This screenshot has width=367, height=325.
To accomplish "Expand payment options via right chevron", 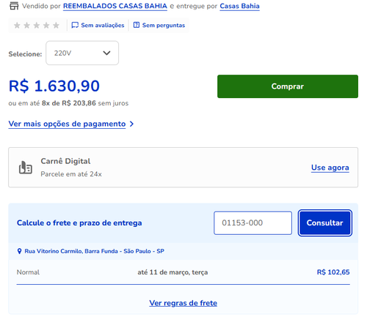I will click(x=131, y=124).
